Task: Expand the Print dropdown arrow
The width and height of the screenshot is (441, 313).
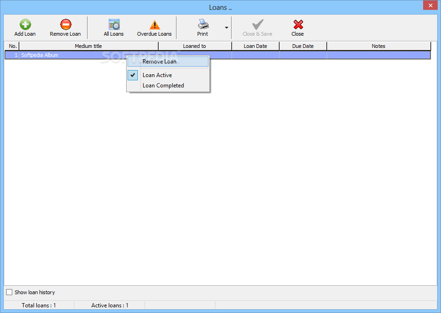Action: pyautogui.click(x=226, y=28)
